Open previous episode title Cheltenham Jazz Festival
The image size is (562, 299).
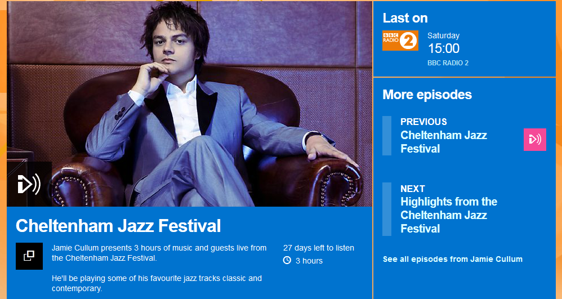click(443, 142)
